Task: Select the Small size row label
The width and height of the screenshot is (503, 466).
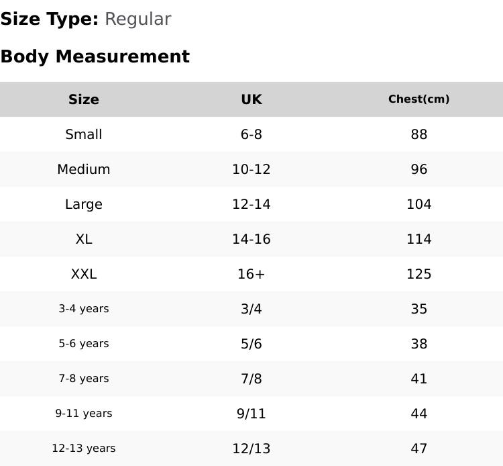Action: point(84,134)
